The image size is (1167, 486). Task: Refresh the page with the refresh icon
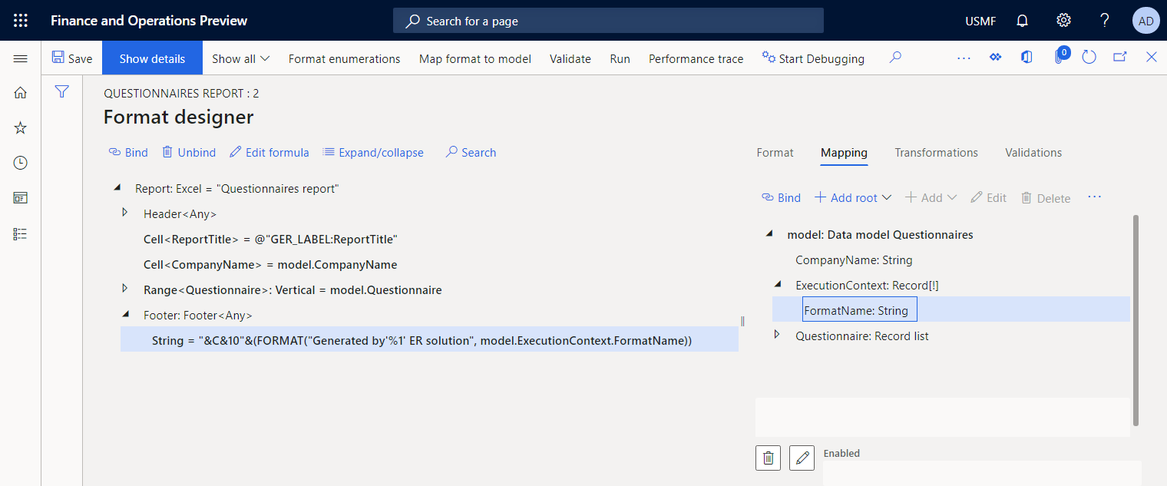pos(1089,57)
